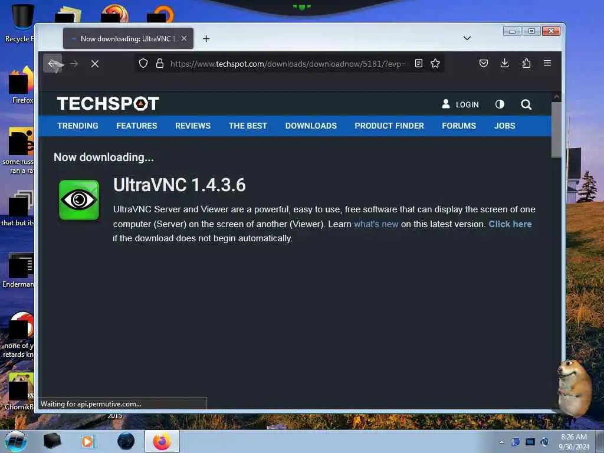Click the system tray monitor icon

[x=530, y=442]
